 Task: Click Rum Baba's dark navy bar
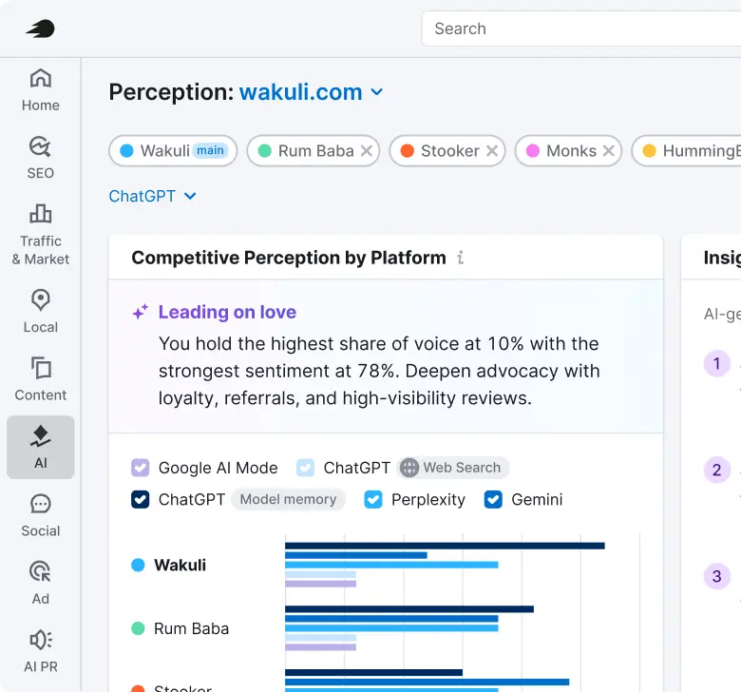point(409,609)
